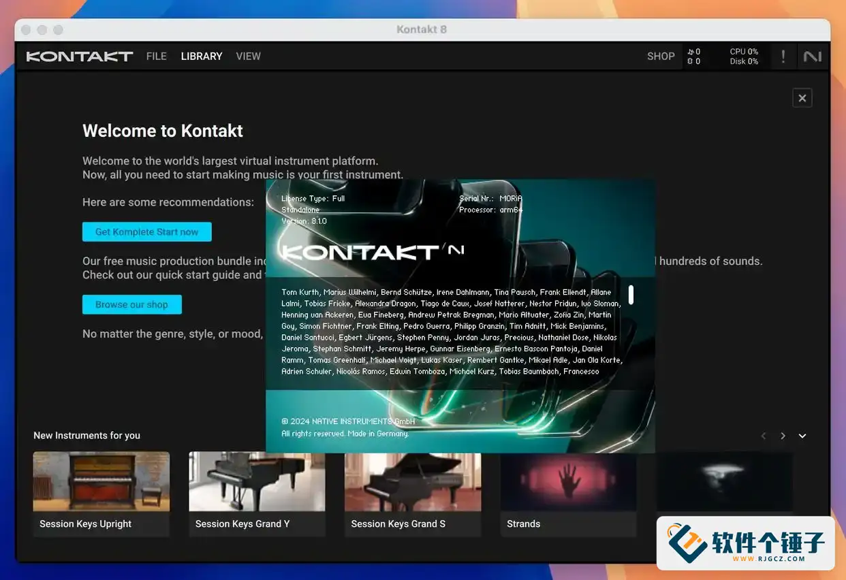The width and height of the screenshot is (846, 580).
Task: Click All rights reserved. Made in Germany.
Action: 345,434
